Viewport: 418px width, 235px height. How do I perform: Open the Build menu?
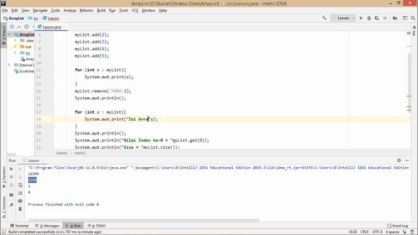[x=101, y=10]
